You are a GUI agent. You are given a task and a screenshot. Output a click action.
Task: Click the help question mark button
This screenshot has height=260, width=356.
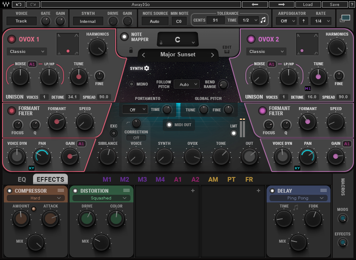pos(351,4)
